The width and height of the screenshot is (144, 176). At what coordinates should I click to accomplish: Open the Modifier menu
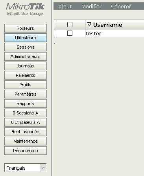(91, 6)
